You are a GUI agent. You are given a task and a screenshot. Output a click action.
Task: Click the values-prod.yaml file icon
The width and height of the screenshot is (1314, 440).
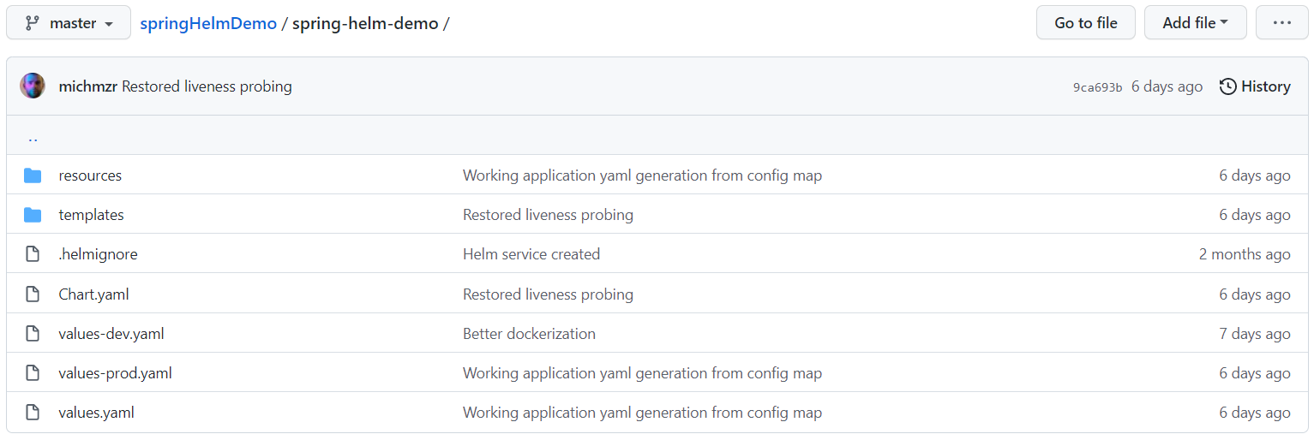pos(33,373)
